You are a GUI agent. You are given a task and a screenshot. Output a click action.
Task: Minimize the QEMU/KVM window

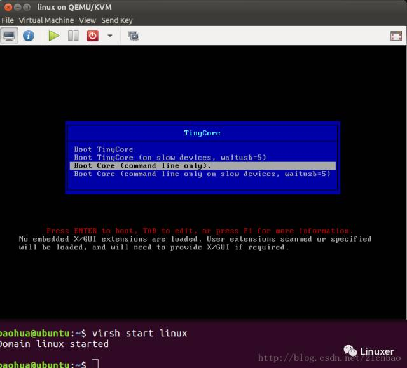17,7
